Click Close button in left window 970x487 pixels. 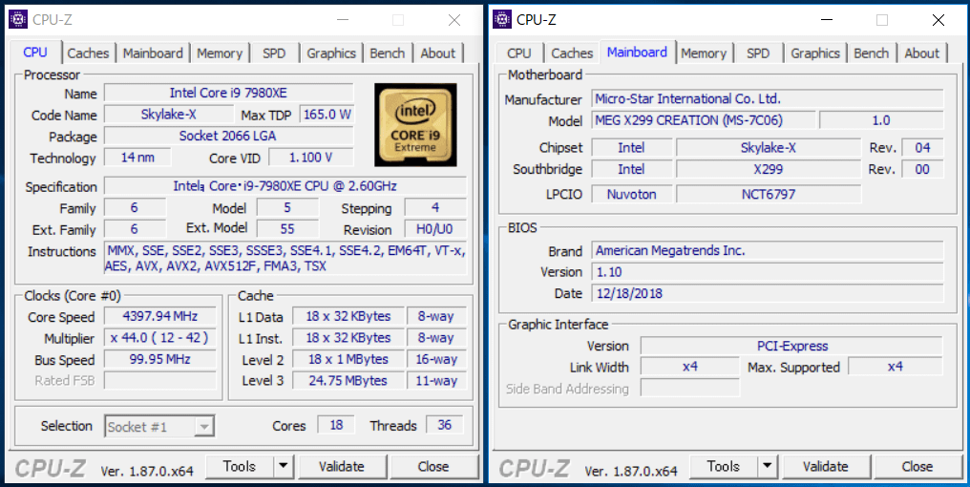[x=433, y=467]
